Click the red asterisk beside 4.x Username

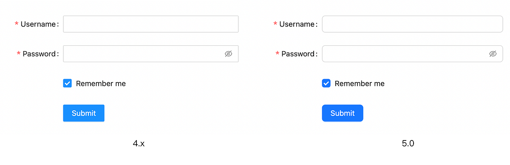point(17,24)
